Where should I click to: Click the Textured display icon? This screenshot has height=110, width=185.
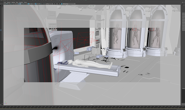pos(33,4)
